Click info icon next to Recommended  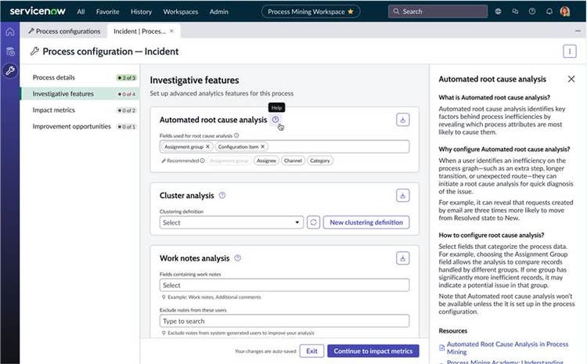point(203,160)
